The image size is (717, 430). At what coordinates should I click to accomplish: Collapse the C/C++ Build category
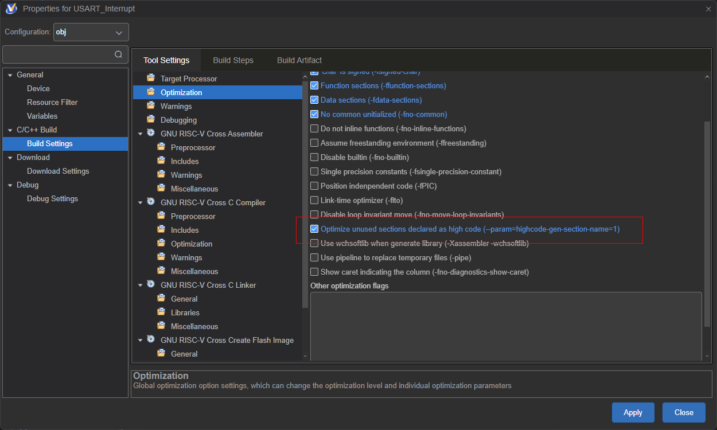[x=10, y=130]
